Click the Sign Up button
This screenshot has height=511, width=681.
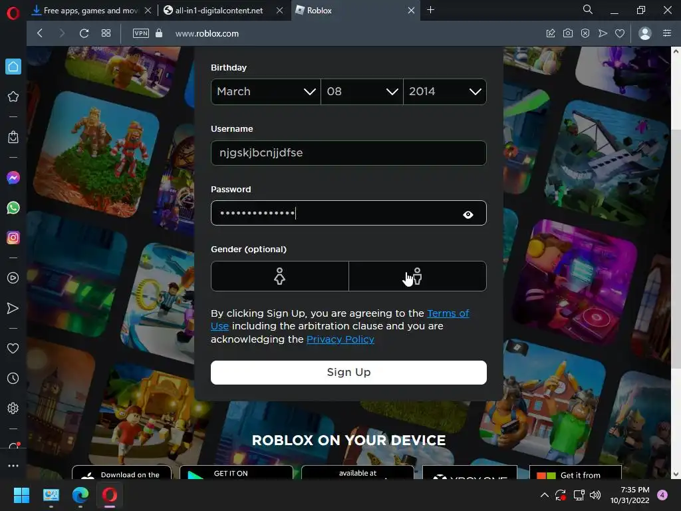tap(348, 373)
